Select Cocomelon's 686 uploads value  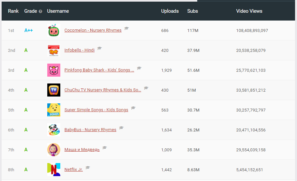165,31
